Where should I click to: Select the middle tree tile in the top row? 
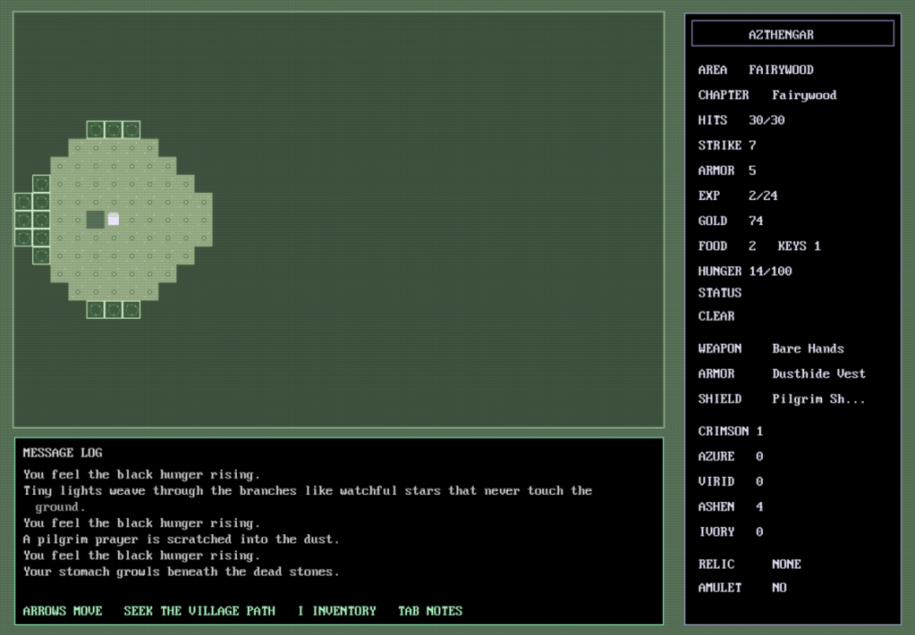click(114, 130)
